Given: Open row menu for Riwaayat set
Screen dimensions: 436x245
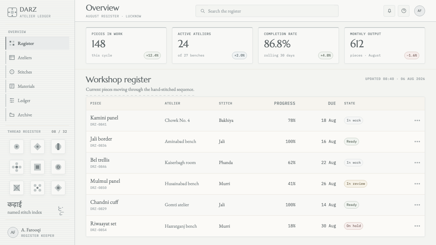Looking at the screenshot, I should click(x=417, y=226).
